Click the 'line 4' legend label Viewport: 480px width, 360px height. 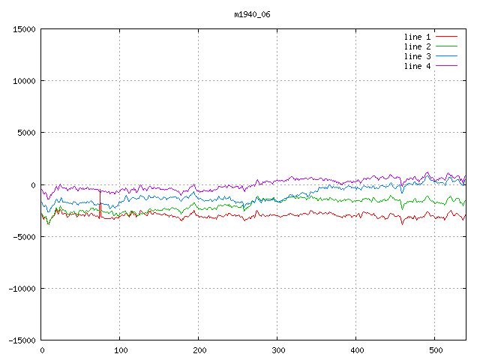[417, 66]
